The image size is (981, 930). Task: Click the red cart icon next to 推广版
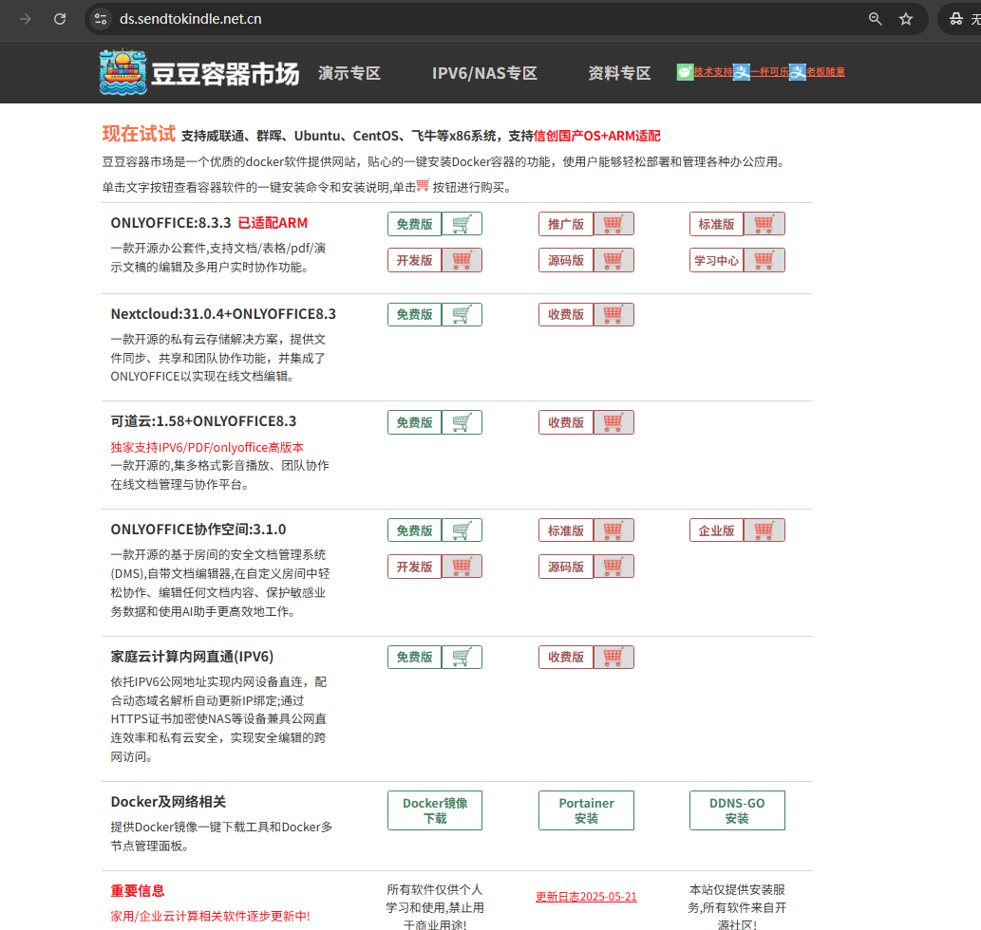(613, 224)
